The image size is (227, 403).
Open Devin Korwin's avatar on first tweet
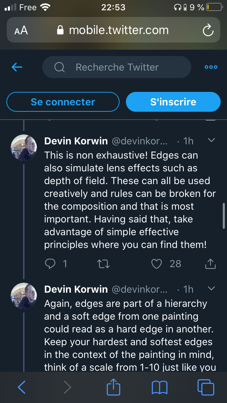24,147
